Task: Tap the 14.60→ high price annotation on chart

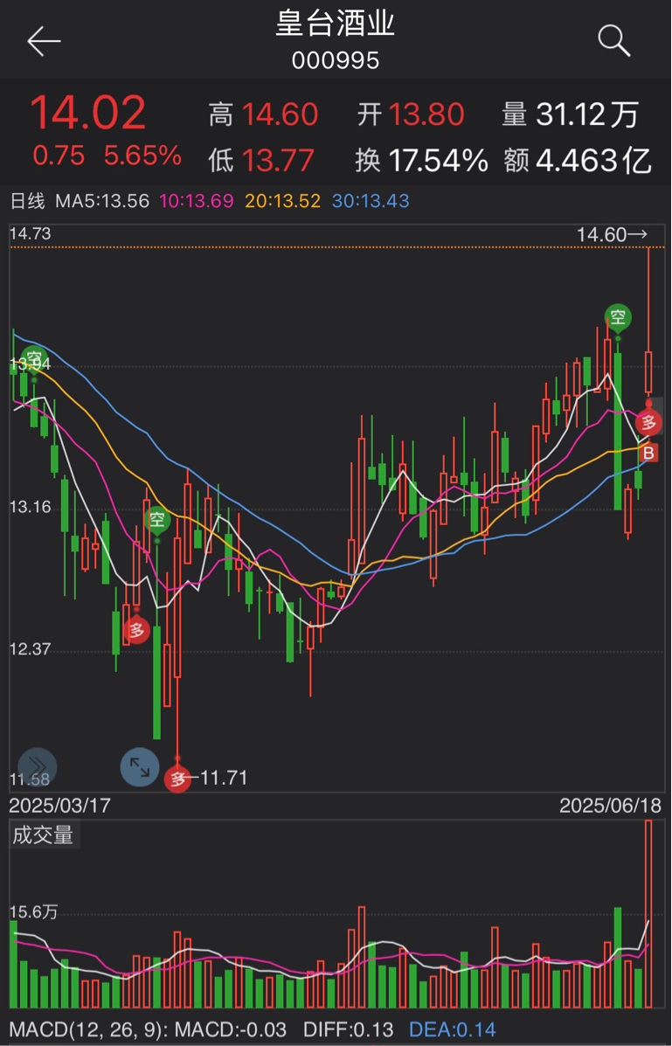Action: (x=612, y=235)
